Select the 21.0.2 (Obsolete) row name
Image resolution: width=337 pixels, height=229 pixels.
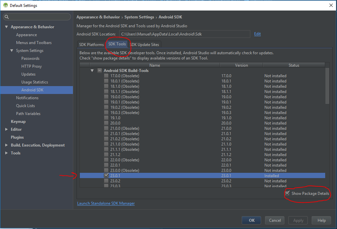(x=125, y=139)
